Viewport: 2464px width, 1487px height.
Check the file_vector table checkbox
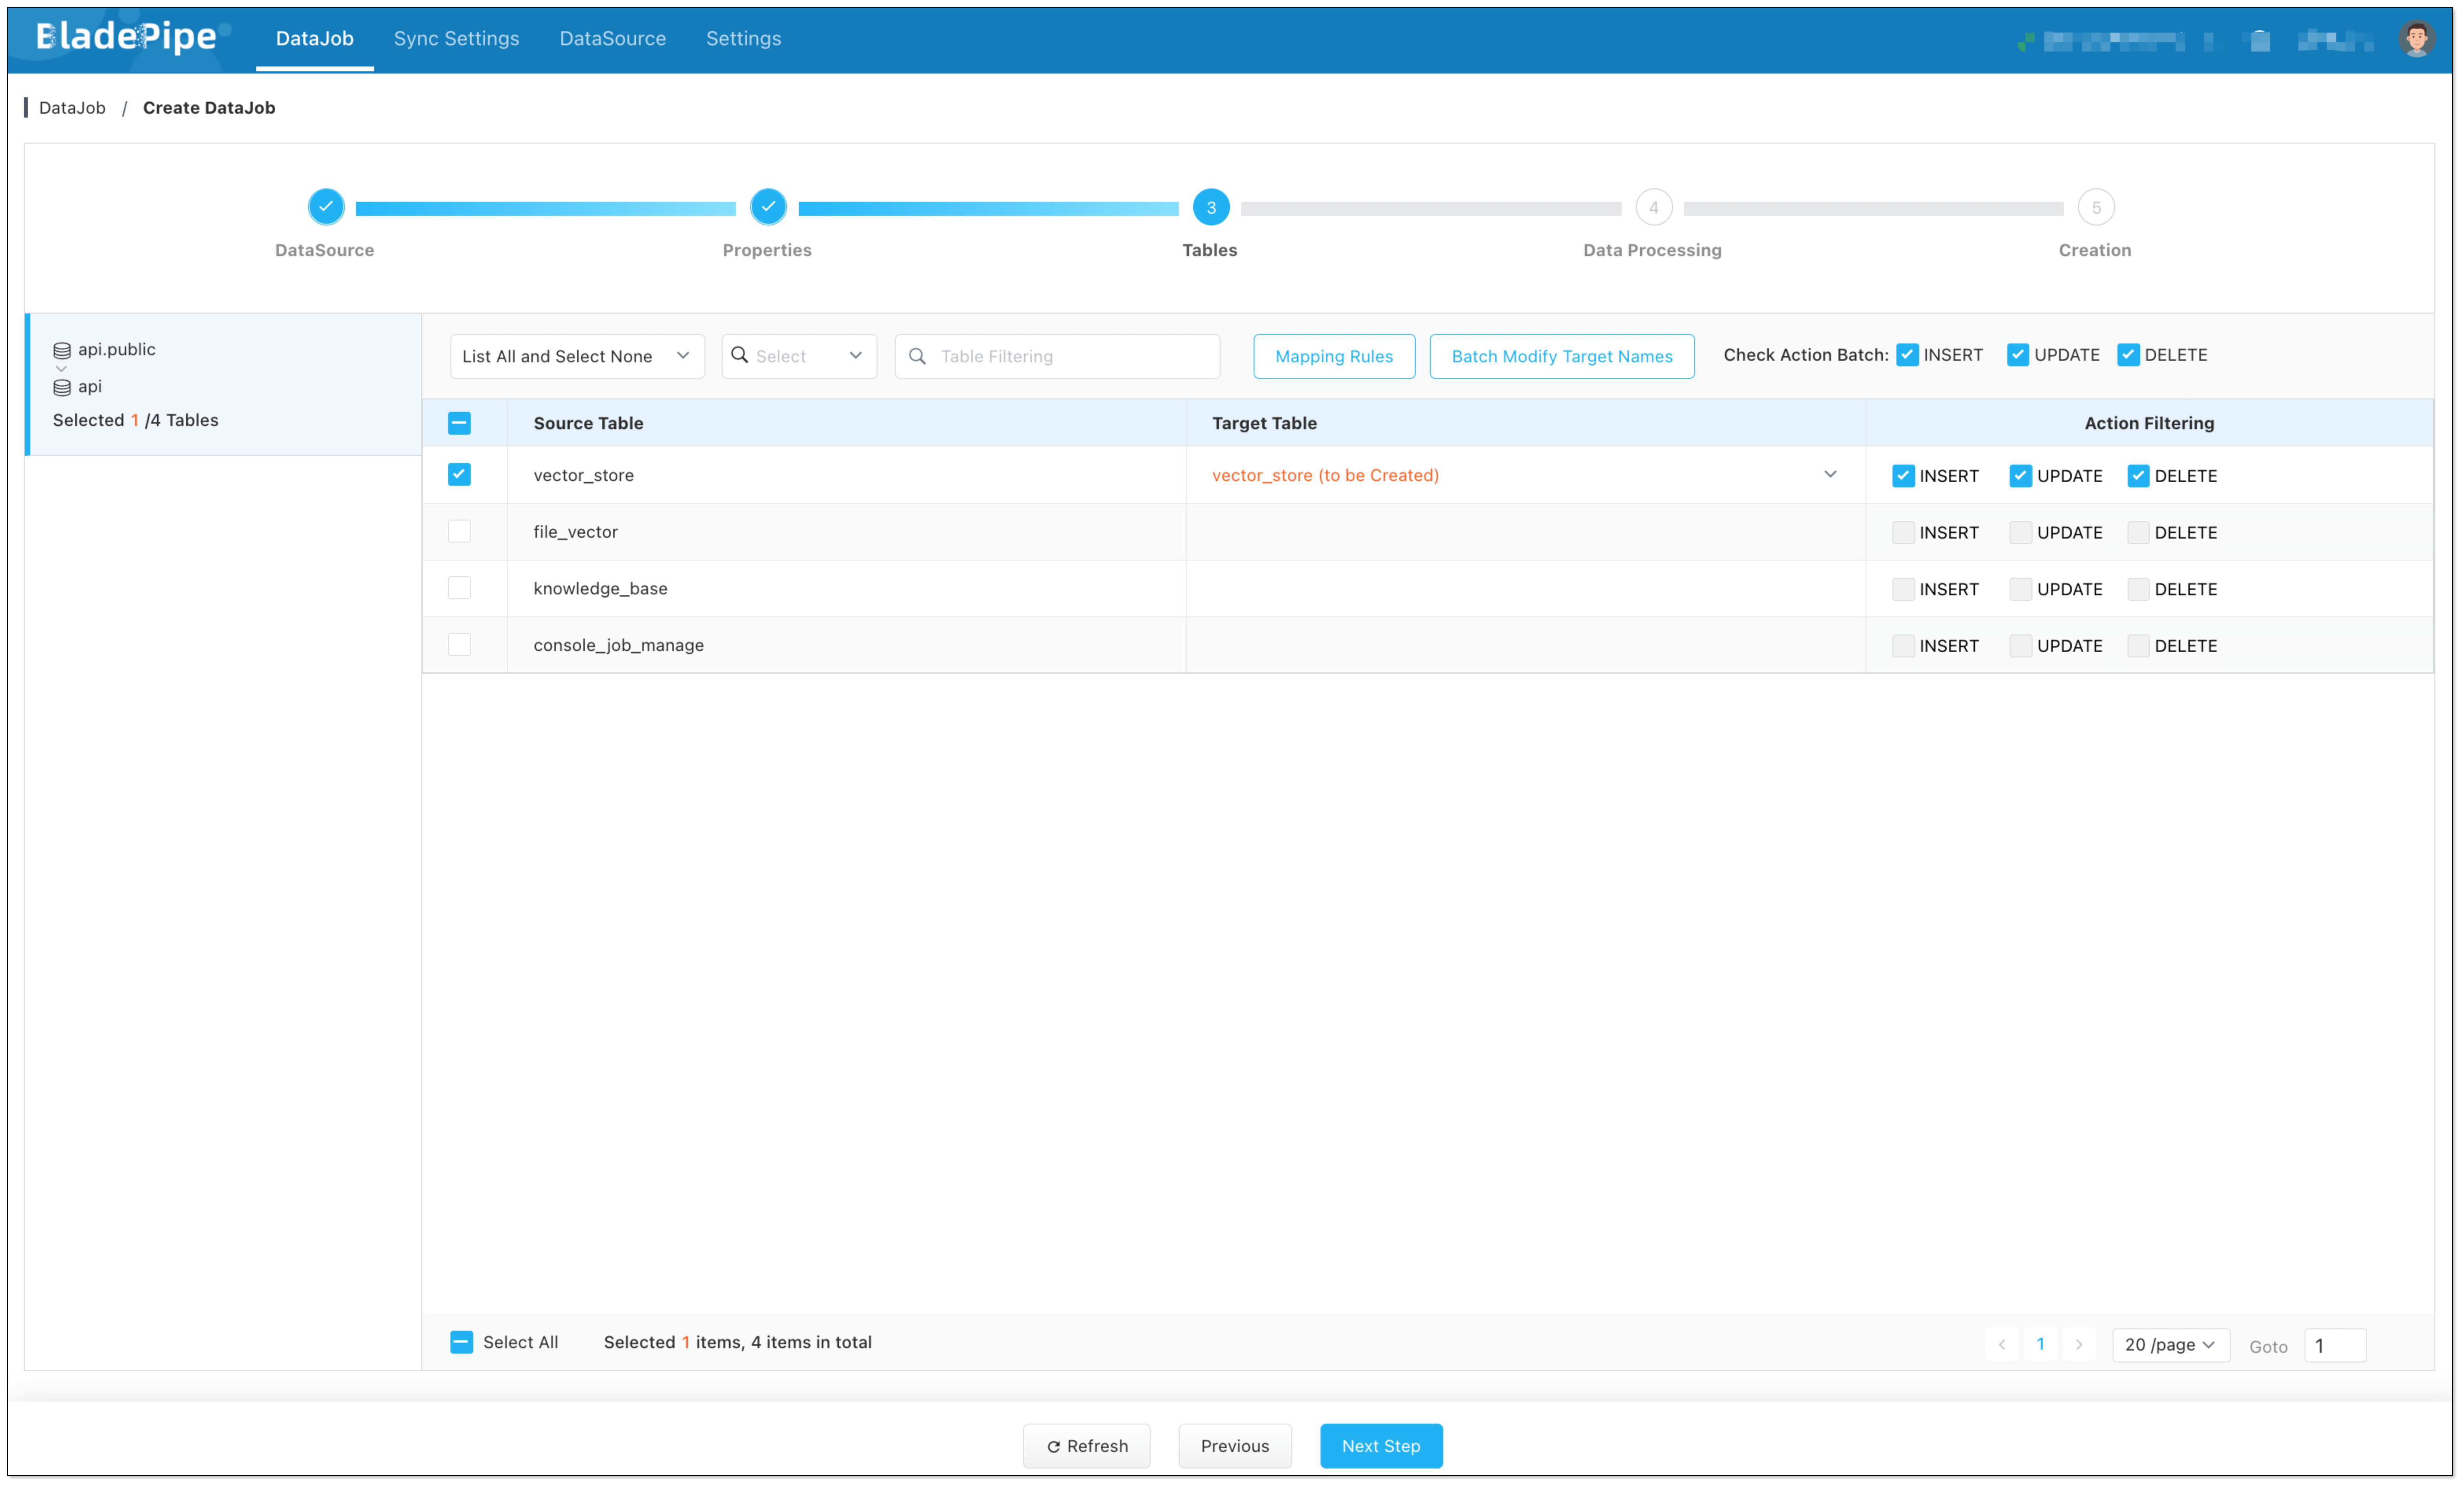[459, 531]
